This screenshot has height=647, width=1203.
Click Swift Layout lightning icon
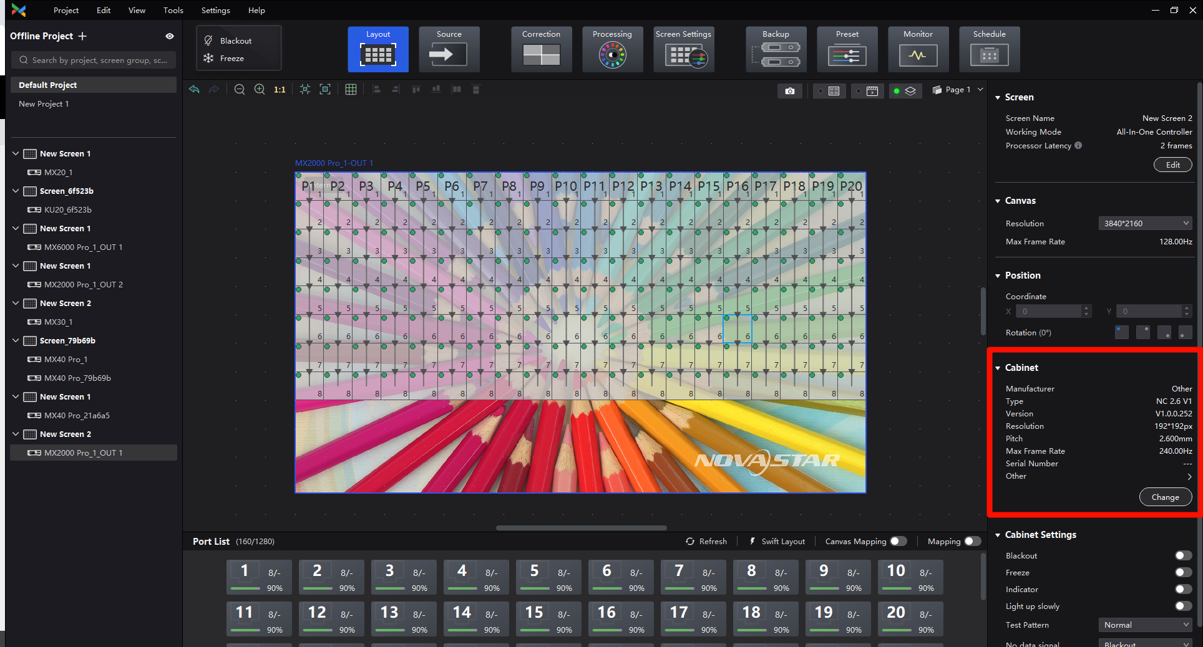click(752, 541)
